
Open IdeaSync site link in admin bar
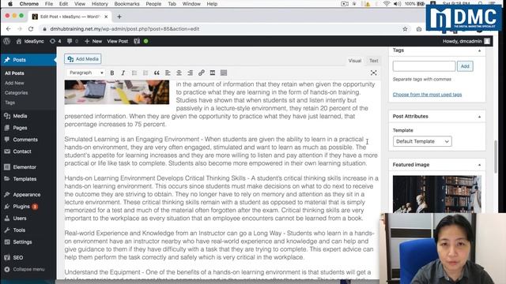click(x=30, y=41)
